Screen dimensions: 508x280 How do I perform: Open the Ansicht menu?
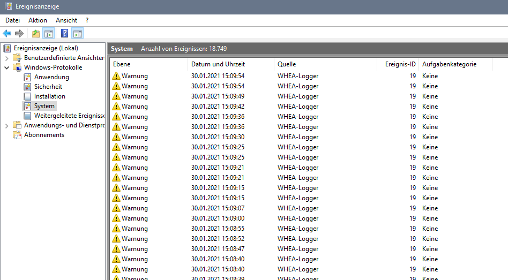coord(66,20)
